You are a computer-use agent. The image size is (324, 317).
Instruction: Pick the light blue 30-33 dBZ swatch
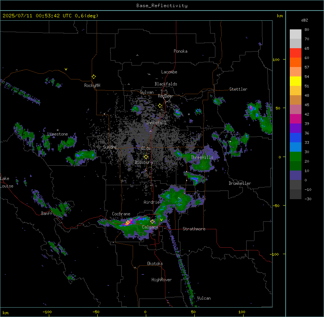(x=295, y=147)
